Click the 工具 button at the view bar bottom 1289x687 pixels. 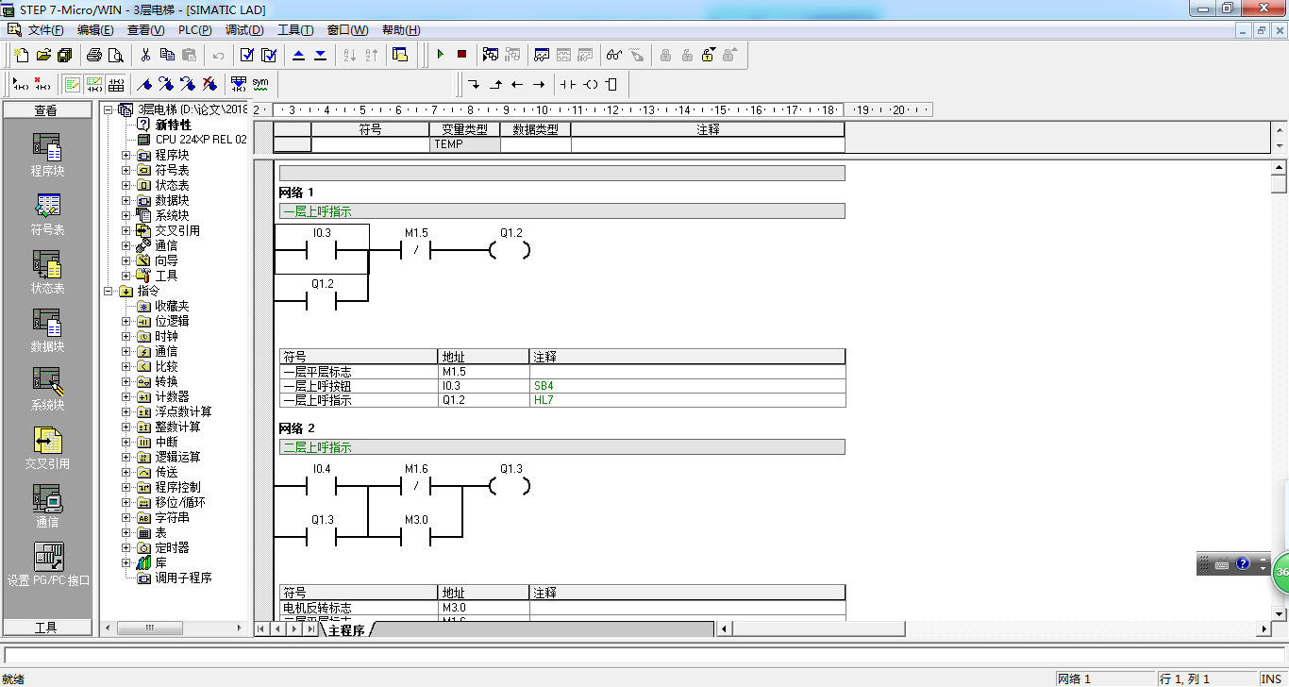pos(47,628)
